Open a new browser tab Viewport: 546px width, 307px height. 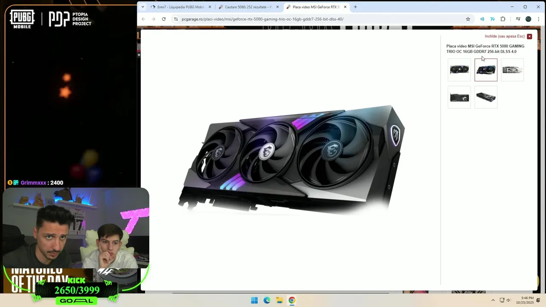[x=355, y=7]
